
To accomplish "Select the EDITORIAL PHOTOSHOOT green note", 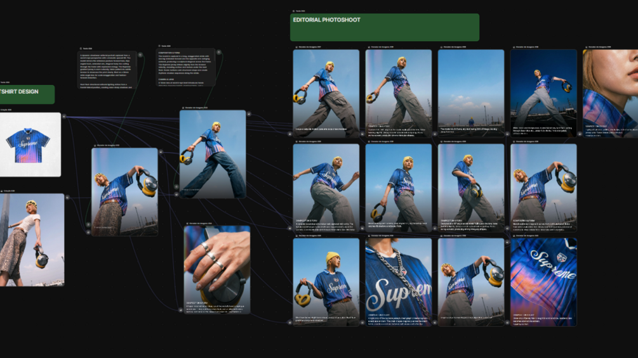I will click(385, 27).
